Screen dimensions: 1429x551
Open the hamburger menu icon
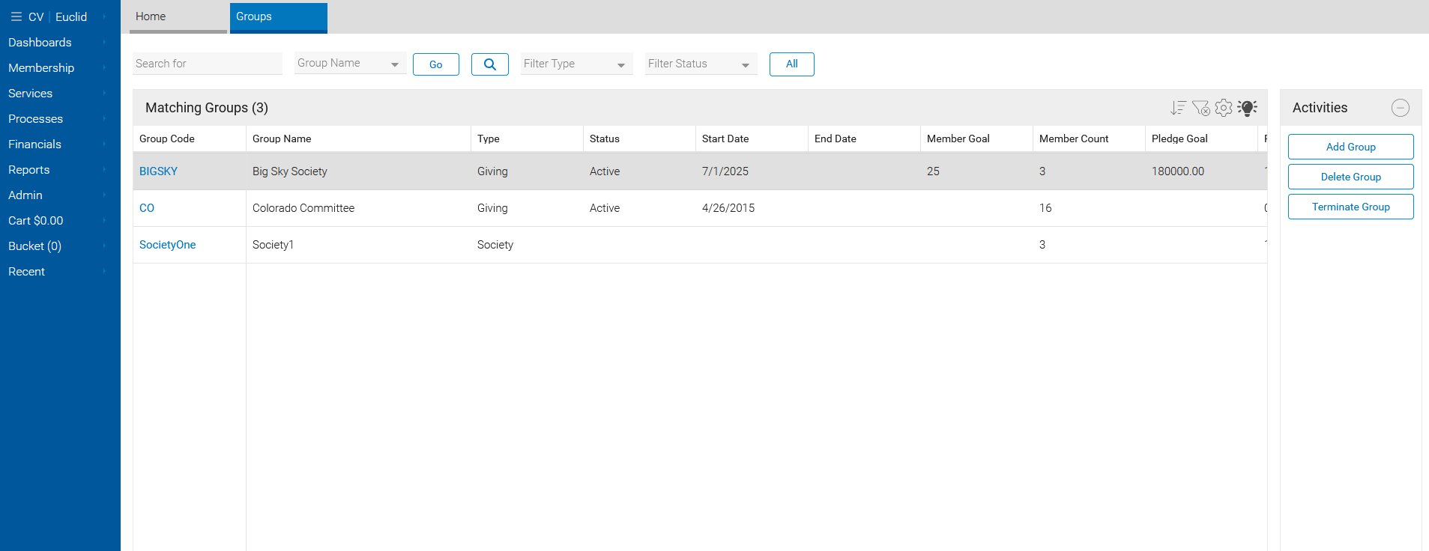16,16
